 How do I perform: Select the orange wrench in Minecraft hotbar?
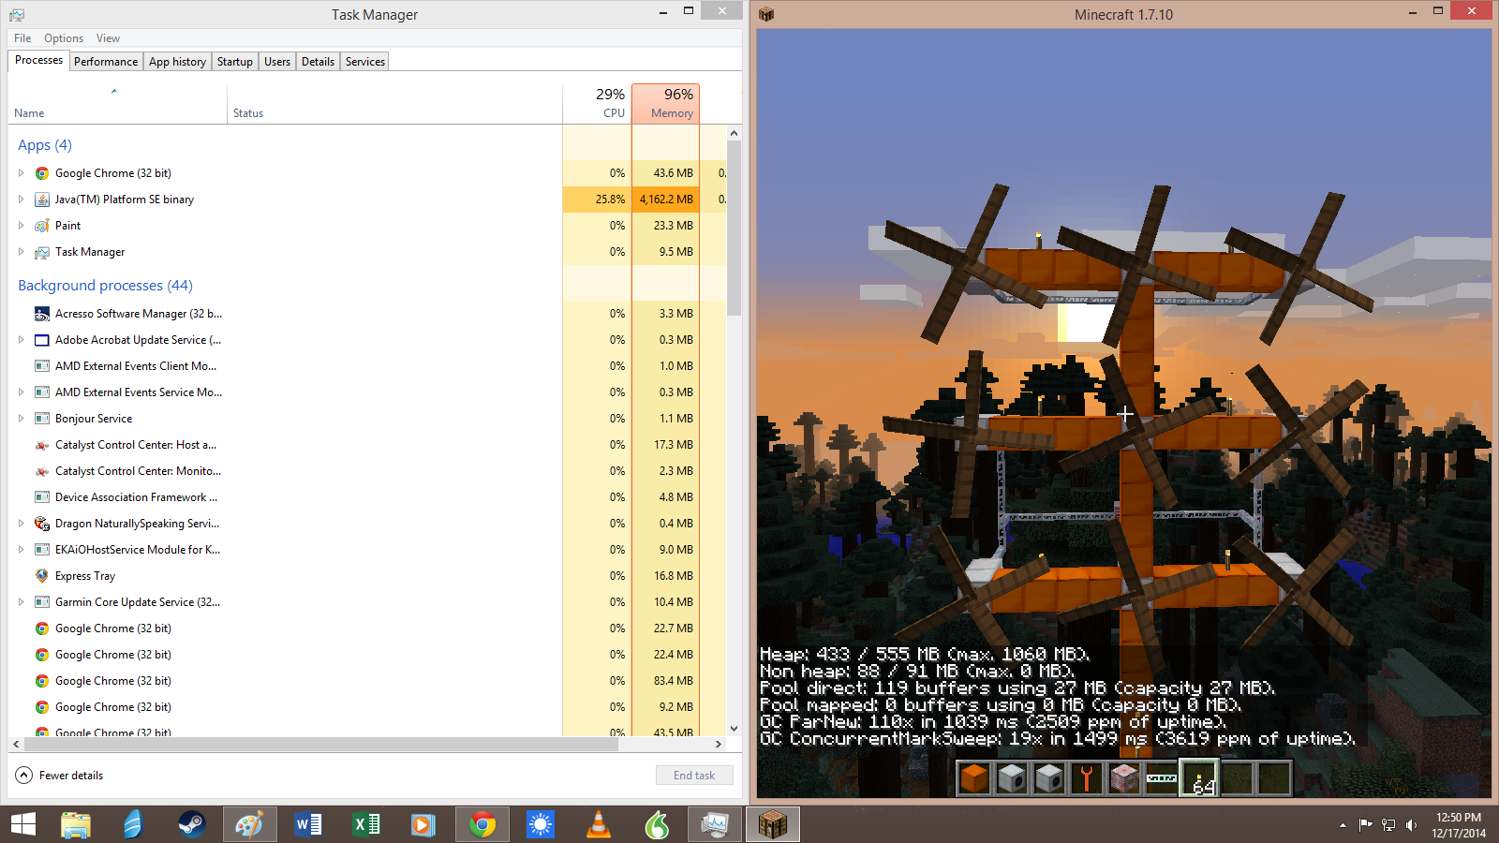coord(1087,777)
